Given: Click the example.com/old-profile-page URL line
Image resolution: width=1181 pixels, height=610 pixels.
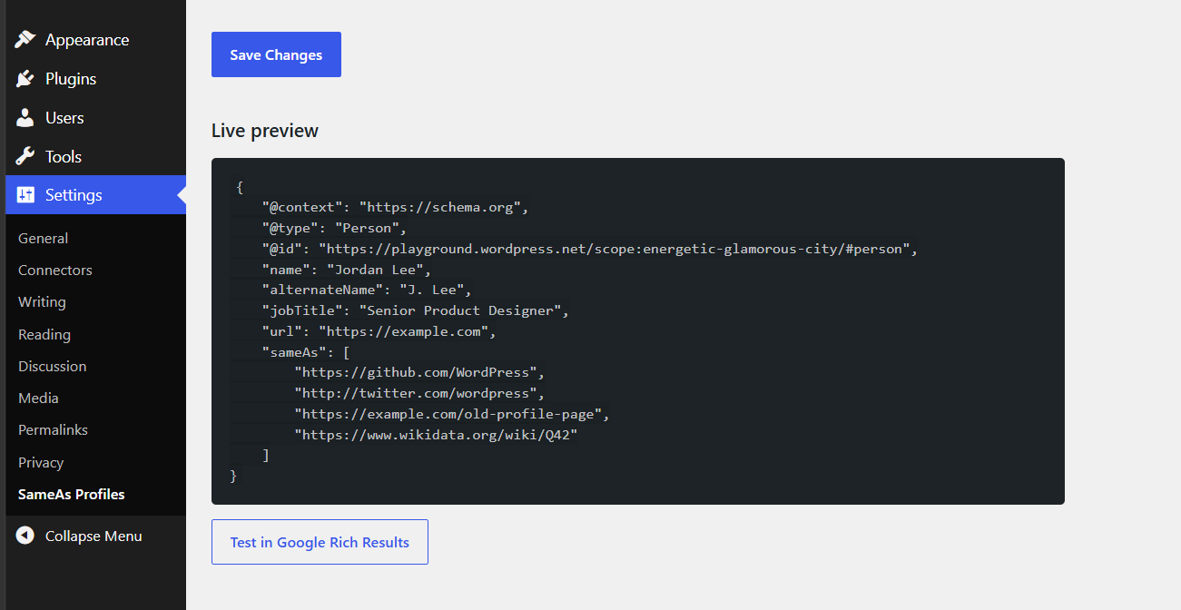Looking at the screenshot, I should pos(452,414).
